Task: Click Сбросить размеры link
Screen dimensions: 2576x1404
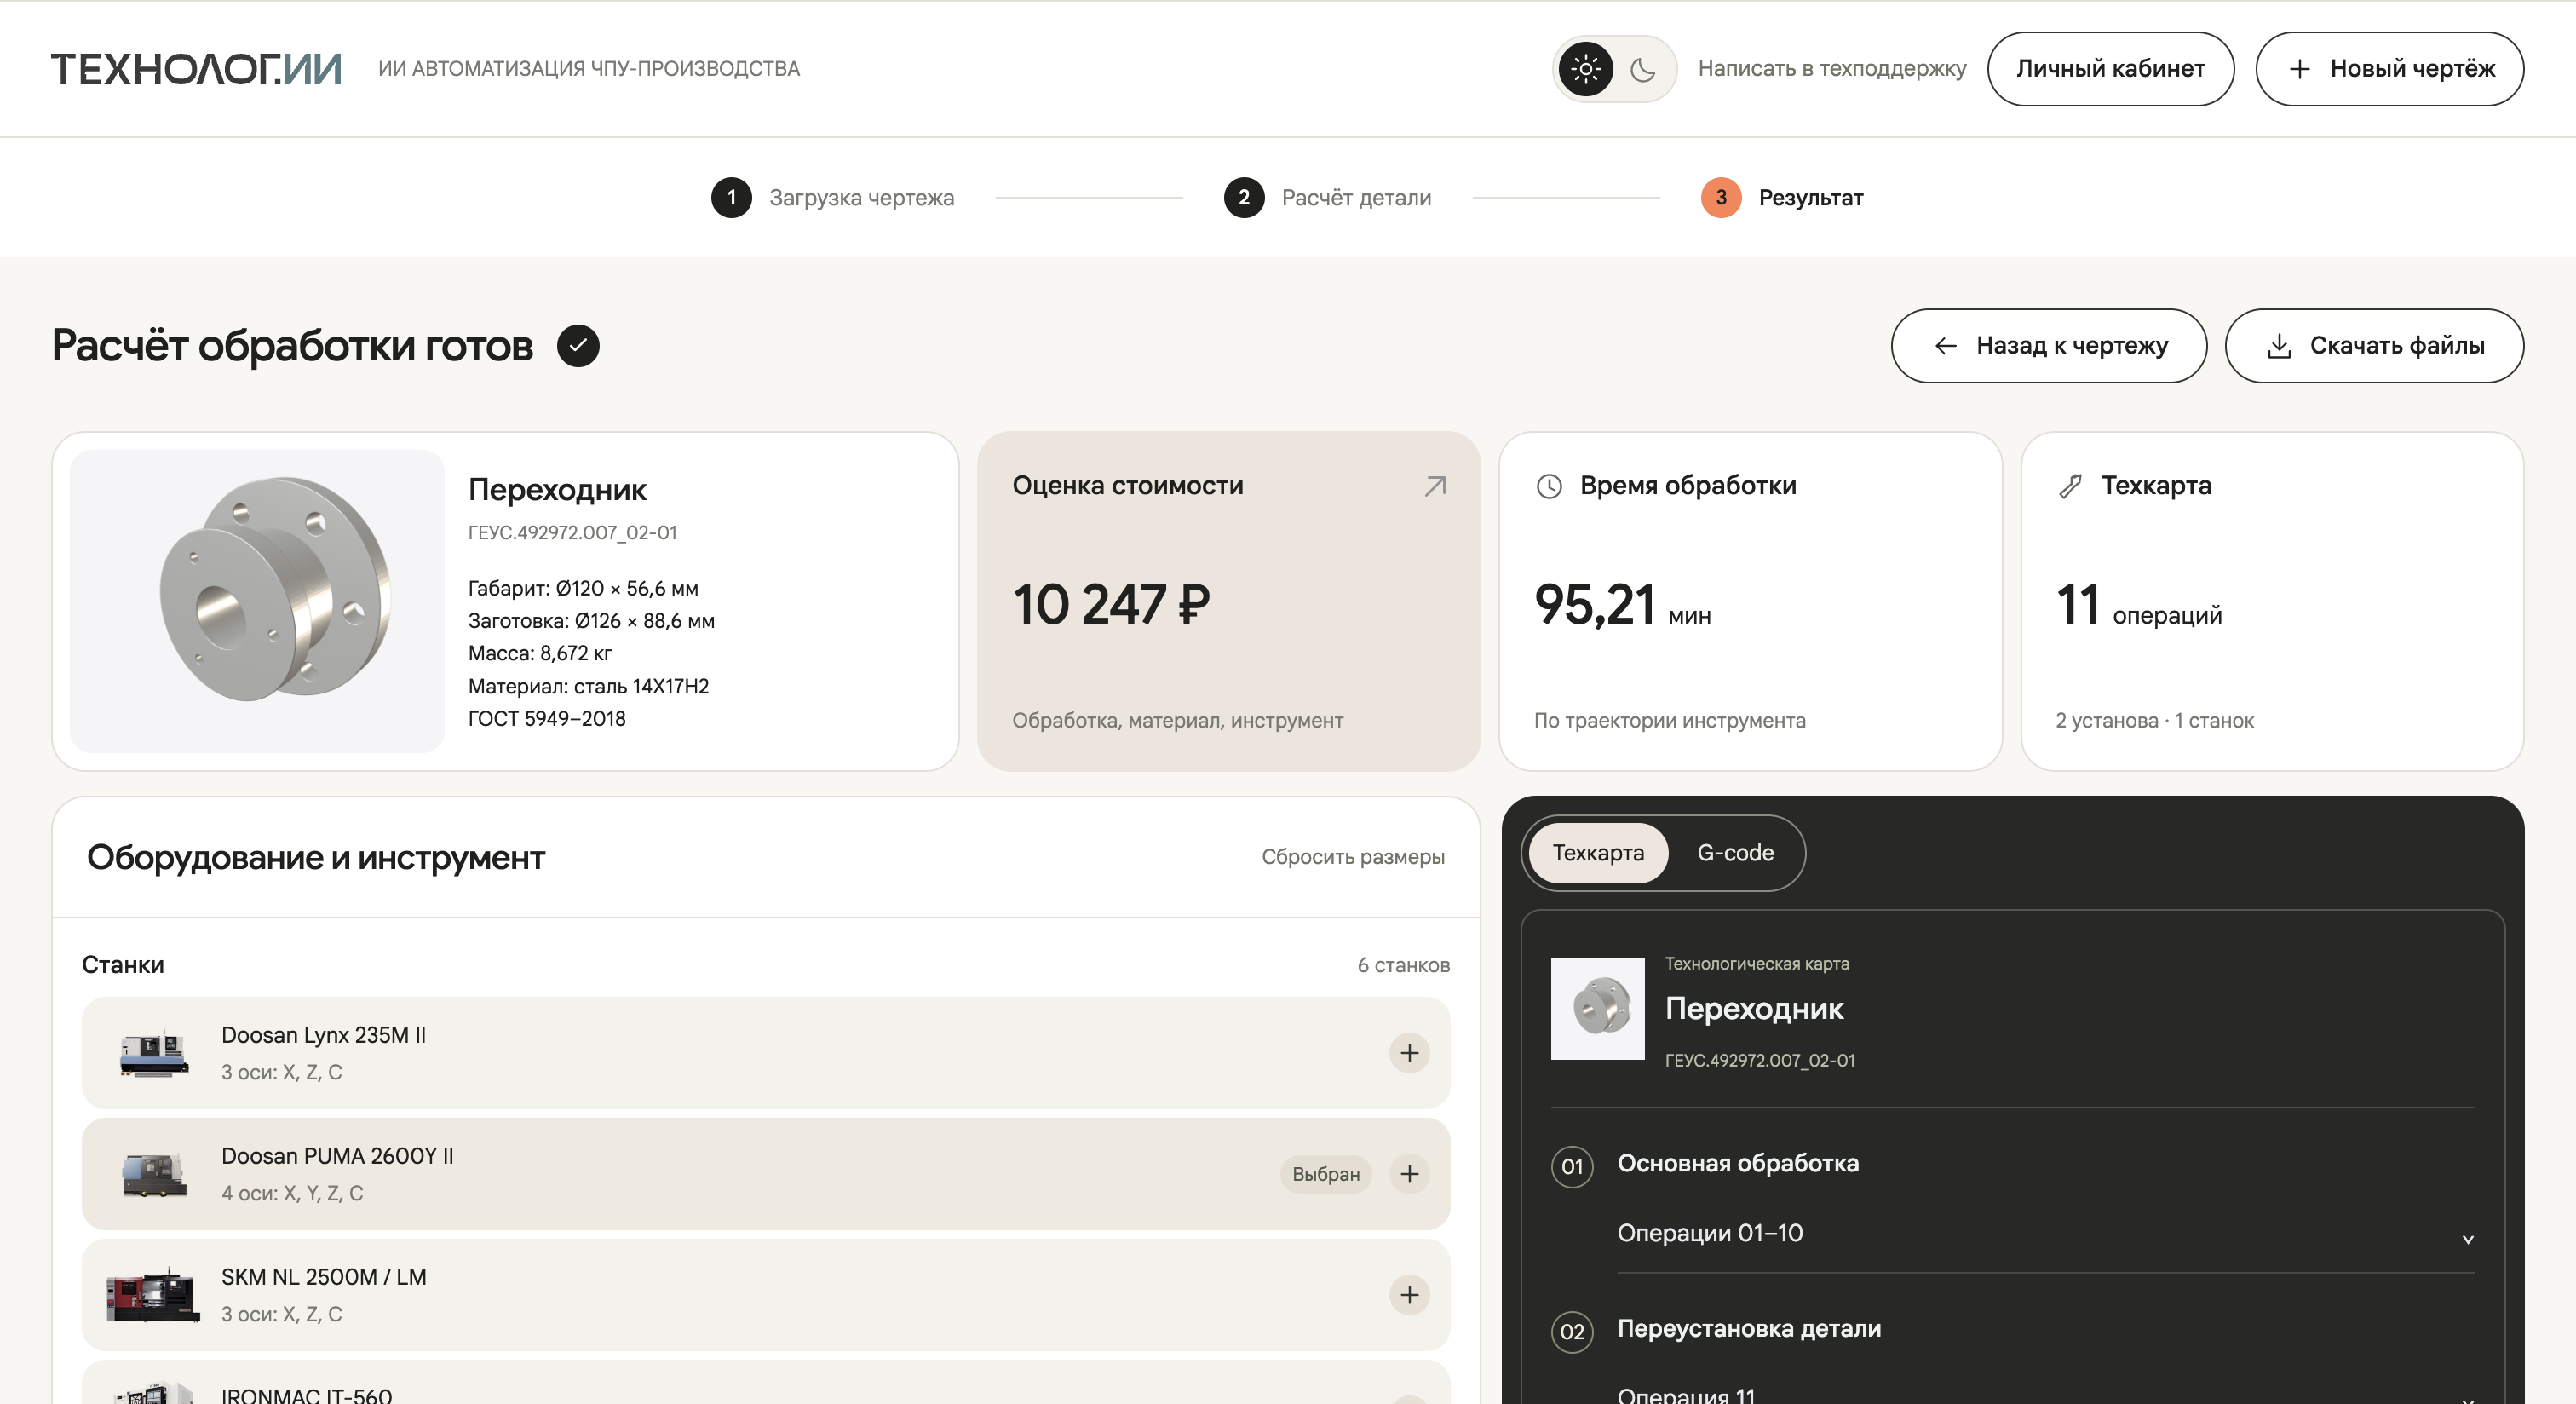Action: pos(1353,857)
